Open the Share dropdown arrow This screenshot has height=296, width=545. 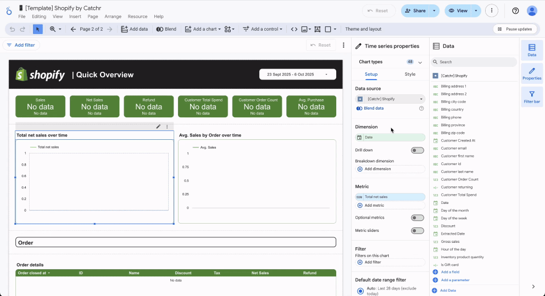click(x=434, y=11)
